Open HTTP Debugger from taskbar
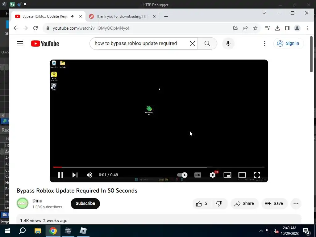The width and height of the screenshot is (316, 237). point(68,231)
